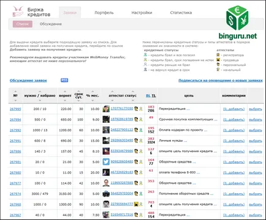
Task: Expand the Личные нужды purpose ellipsis
Action: (x=185, y=141)
